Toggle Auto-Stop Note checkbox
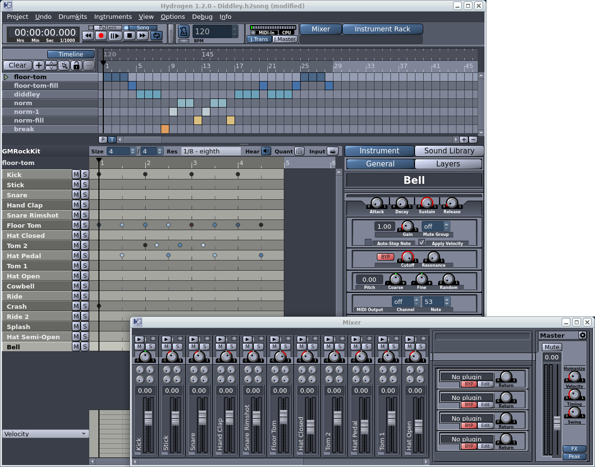 pos(368,242)
